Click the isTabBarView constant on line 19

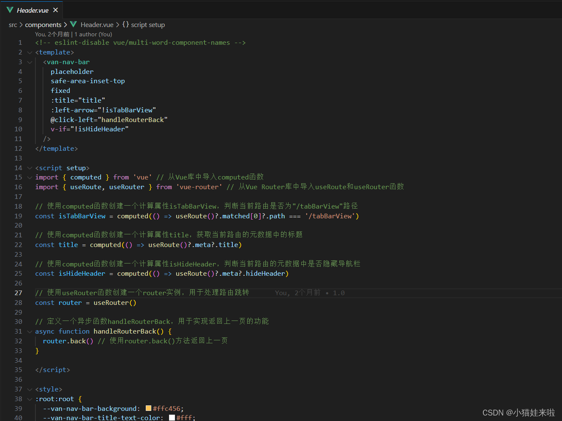[x=82, y=216]
